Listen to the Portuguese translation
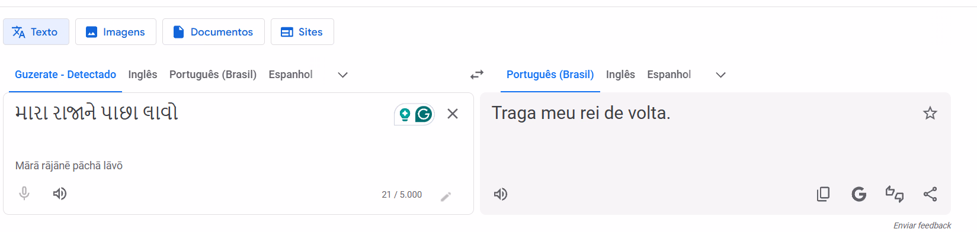Image resolution: width=977 pixels, height=232 pixels. [x=501, y=194]
